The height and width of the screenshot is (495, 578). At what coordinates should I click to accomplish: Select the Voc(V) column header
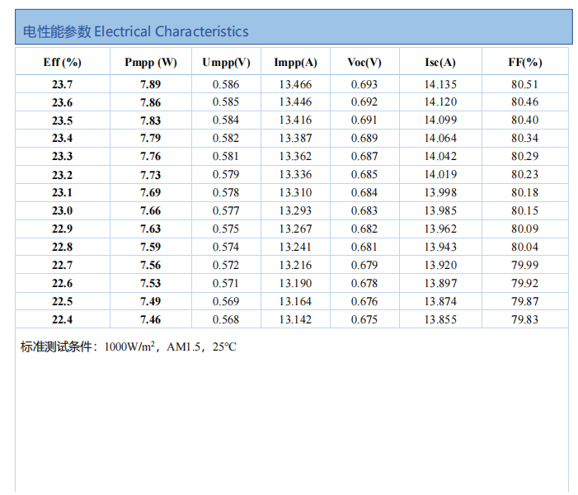pyautogui.click(x=364, y=63)
